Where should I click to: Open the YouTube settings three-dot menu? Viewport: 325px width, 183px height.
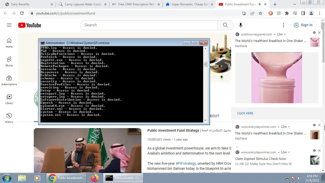pyautogui.click(x=284, y=25)
